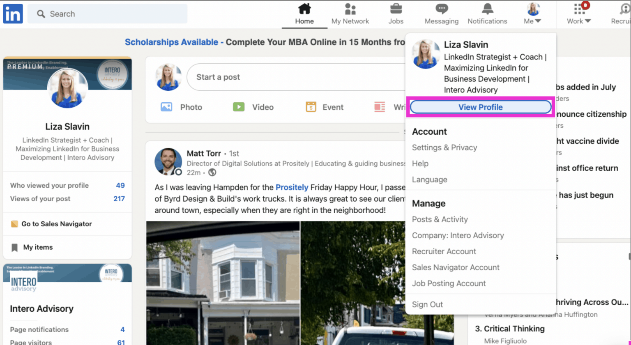
Task: Open the Jobs briefcase icon
Action: point(395,9)
